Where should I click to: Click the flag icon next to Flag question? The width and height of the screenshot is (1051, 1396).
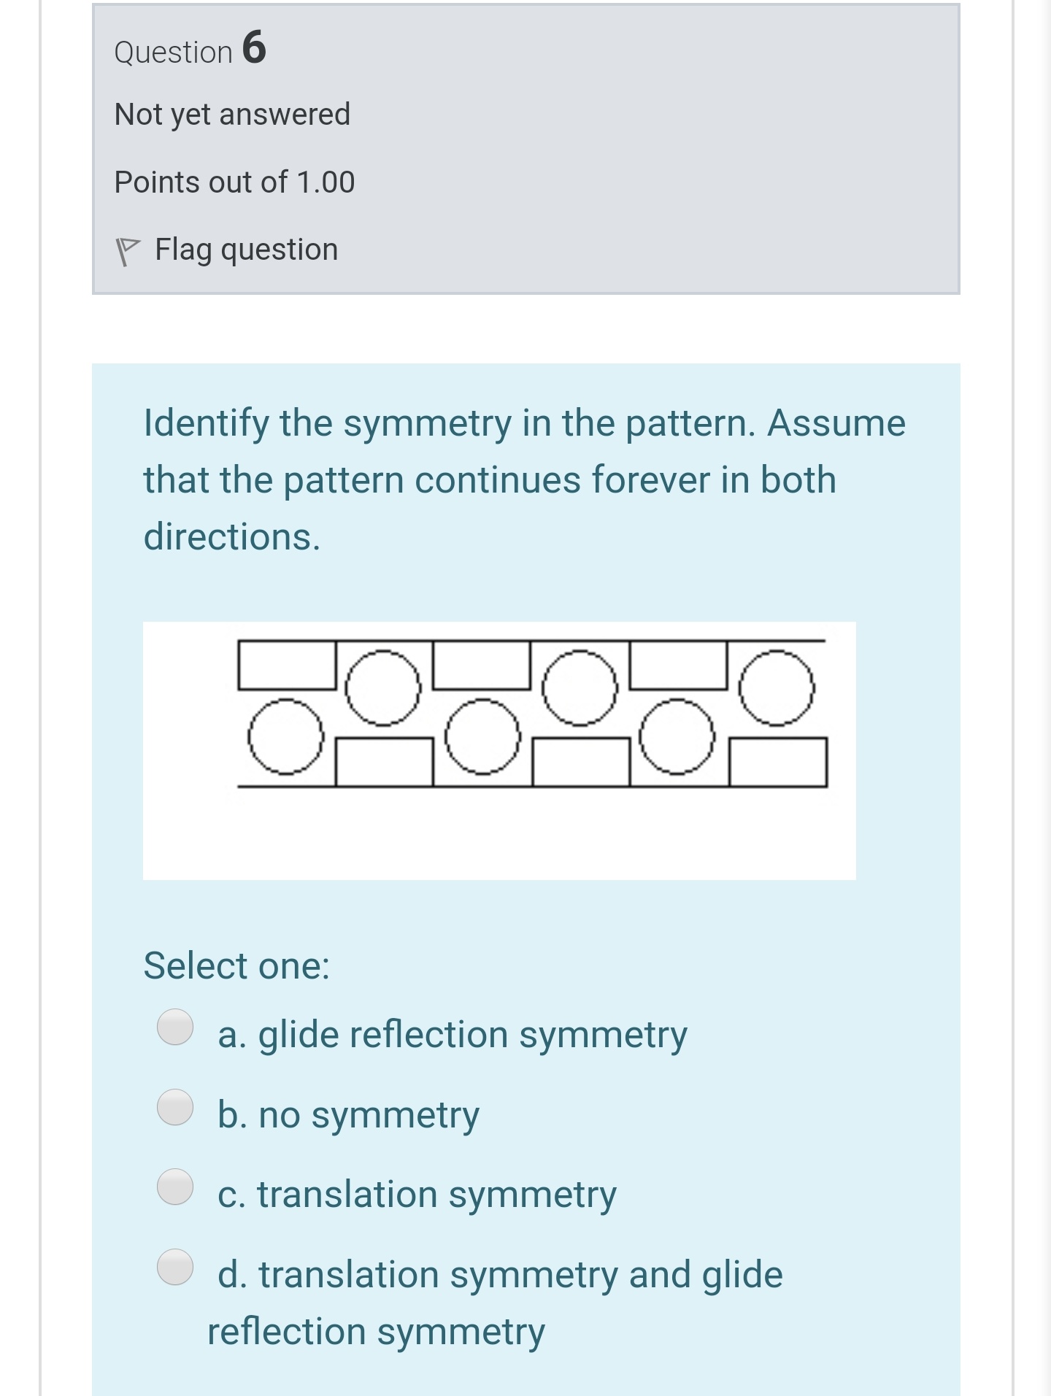[131, 248]
